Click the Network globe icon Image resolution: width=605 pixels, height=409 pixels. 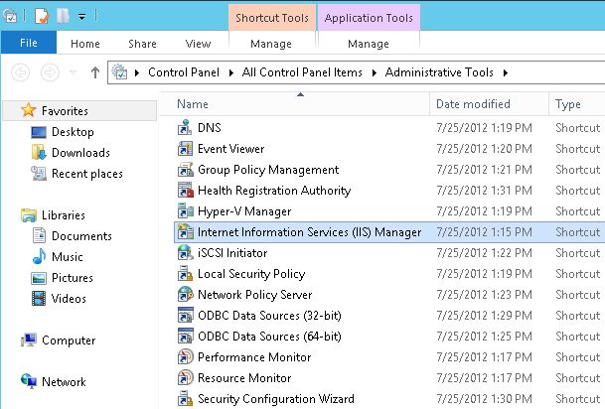pyautogui.click(x=29, y=381)
